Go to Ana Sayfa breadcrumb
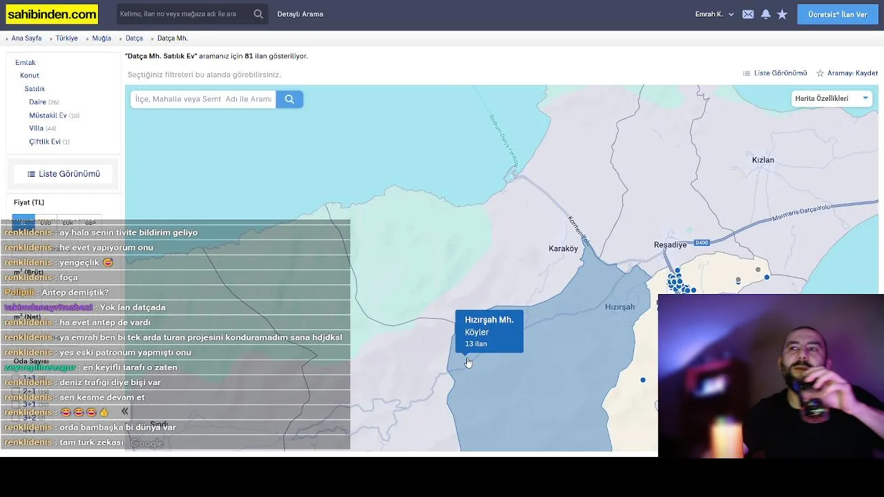Image resolution: width=884 pixels, height=497 pixels. (x=26, y=39)
